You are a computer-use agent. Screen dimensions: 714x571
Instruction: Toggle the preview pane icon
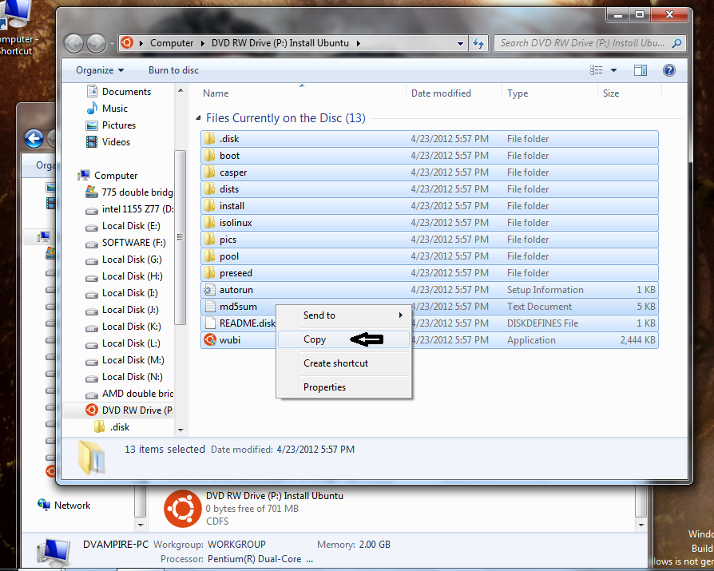pos(641,70)
